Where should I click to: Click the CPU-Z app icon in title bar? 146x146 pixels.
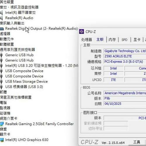click(81, 32)
